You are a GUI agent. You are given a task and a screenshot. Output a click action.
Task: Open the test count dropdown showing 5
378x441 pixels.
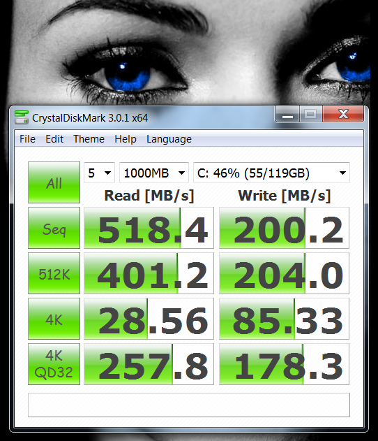click(x=99, y=173)
